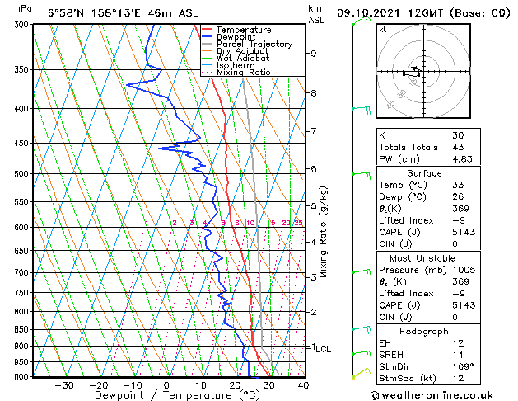The width and height of the screenshot is (518, 401).
Task: Click the K index value 30
Action: coord(458,135)
